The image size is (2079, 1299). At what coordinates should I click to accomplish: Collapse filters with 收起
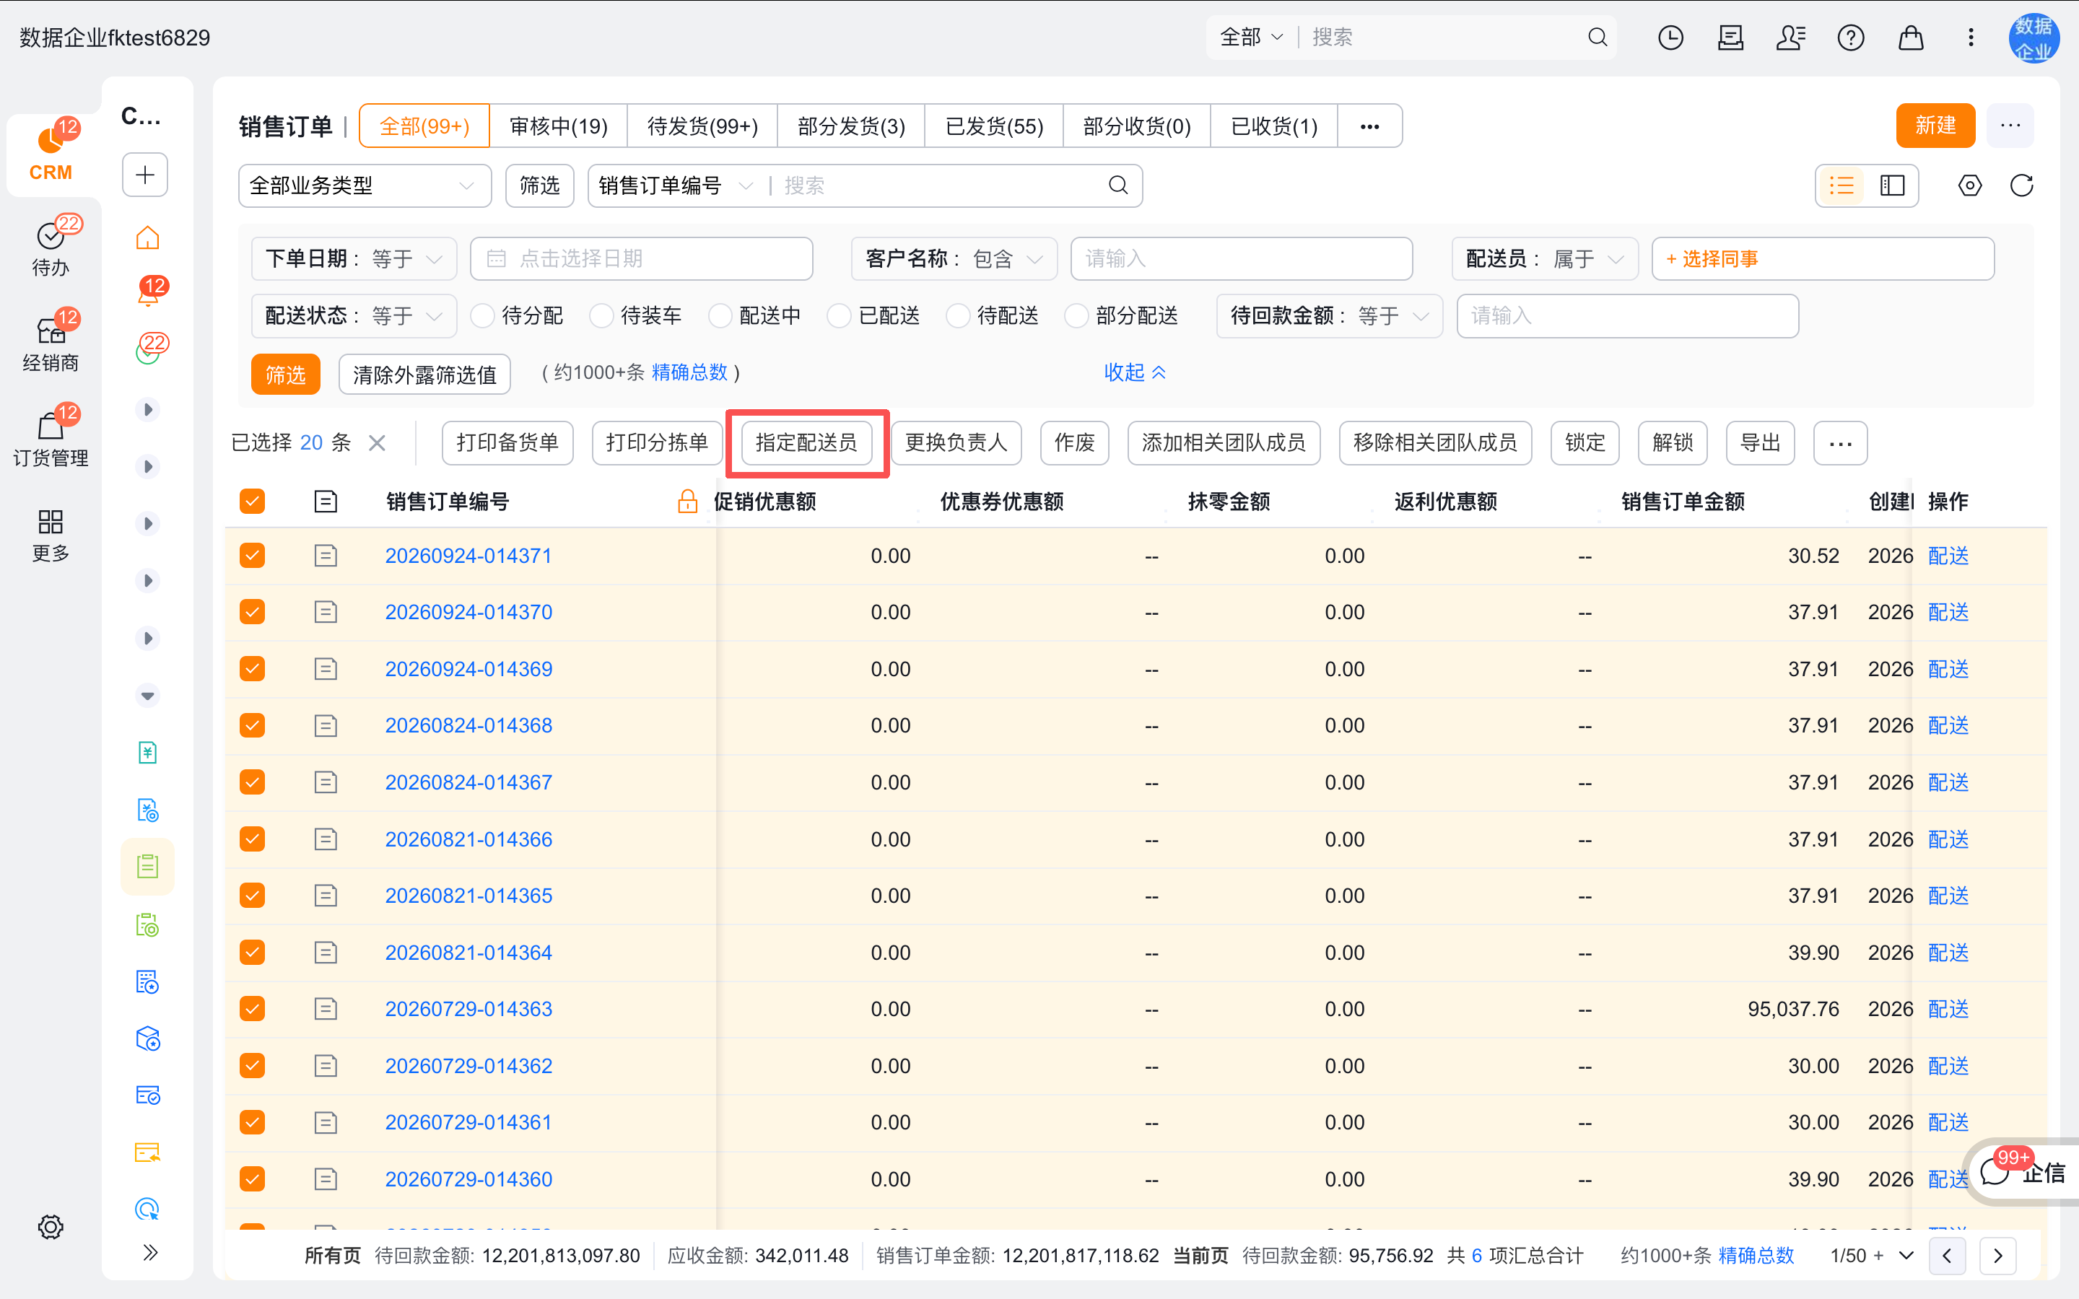(x=1134, y=372)
